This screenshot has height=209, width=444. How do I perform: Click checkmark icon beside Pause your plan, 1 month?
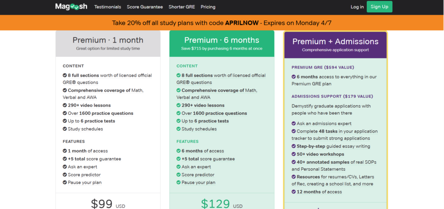coord(65,182)
